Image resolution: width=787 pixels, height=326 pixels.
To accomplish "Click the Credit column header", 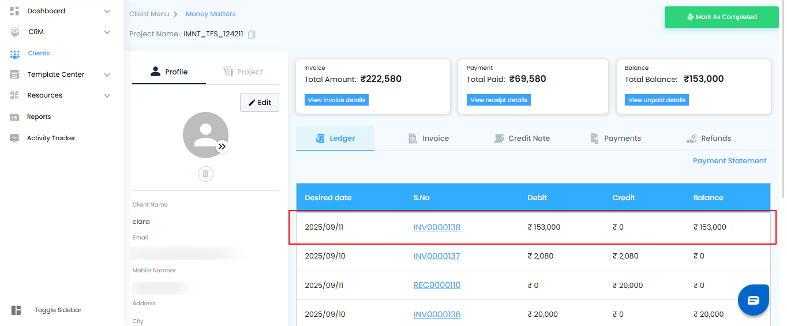I will point(624,197).
